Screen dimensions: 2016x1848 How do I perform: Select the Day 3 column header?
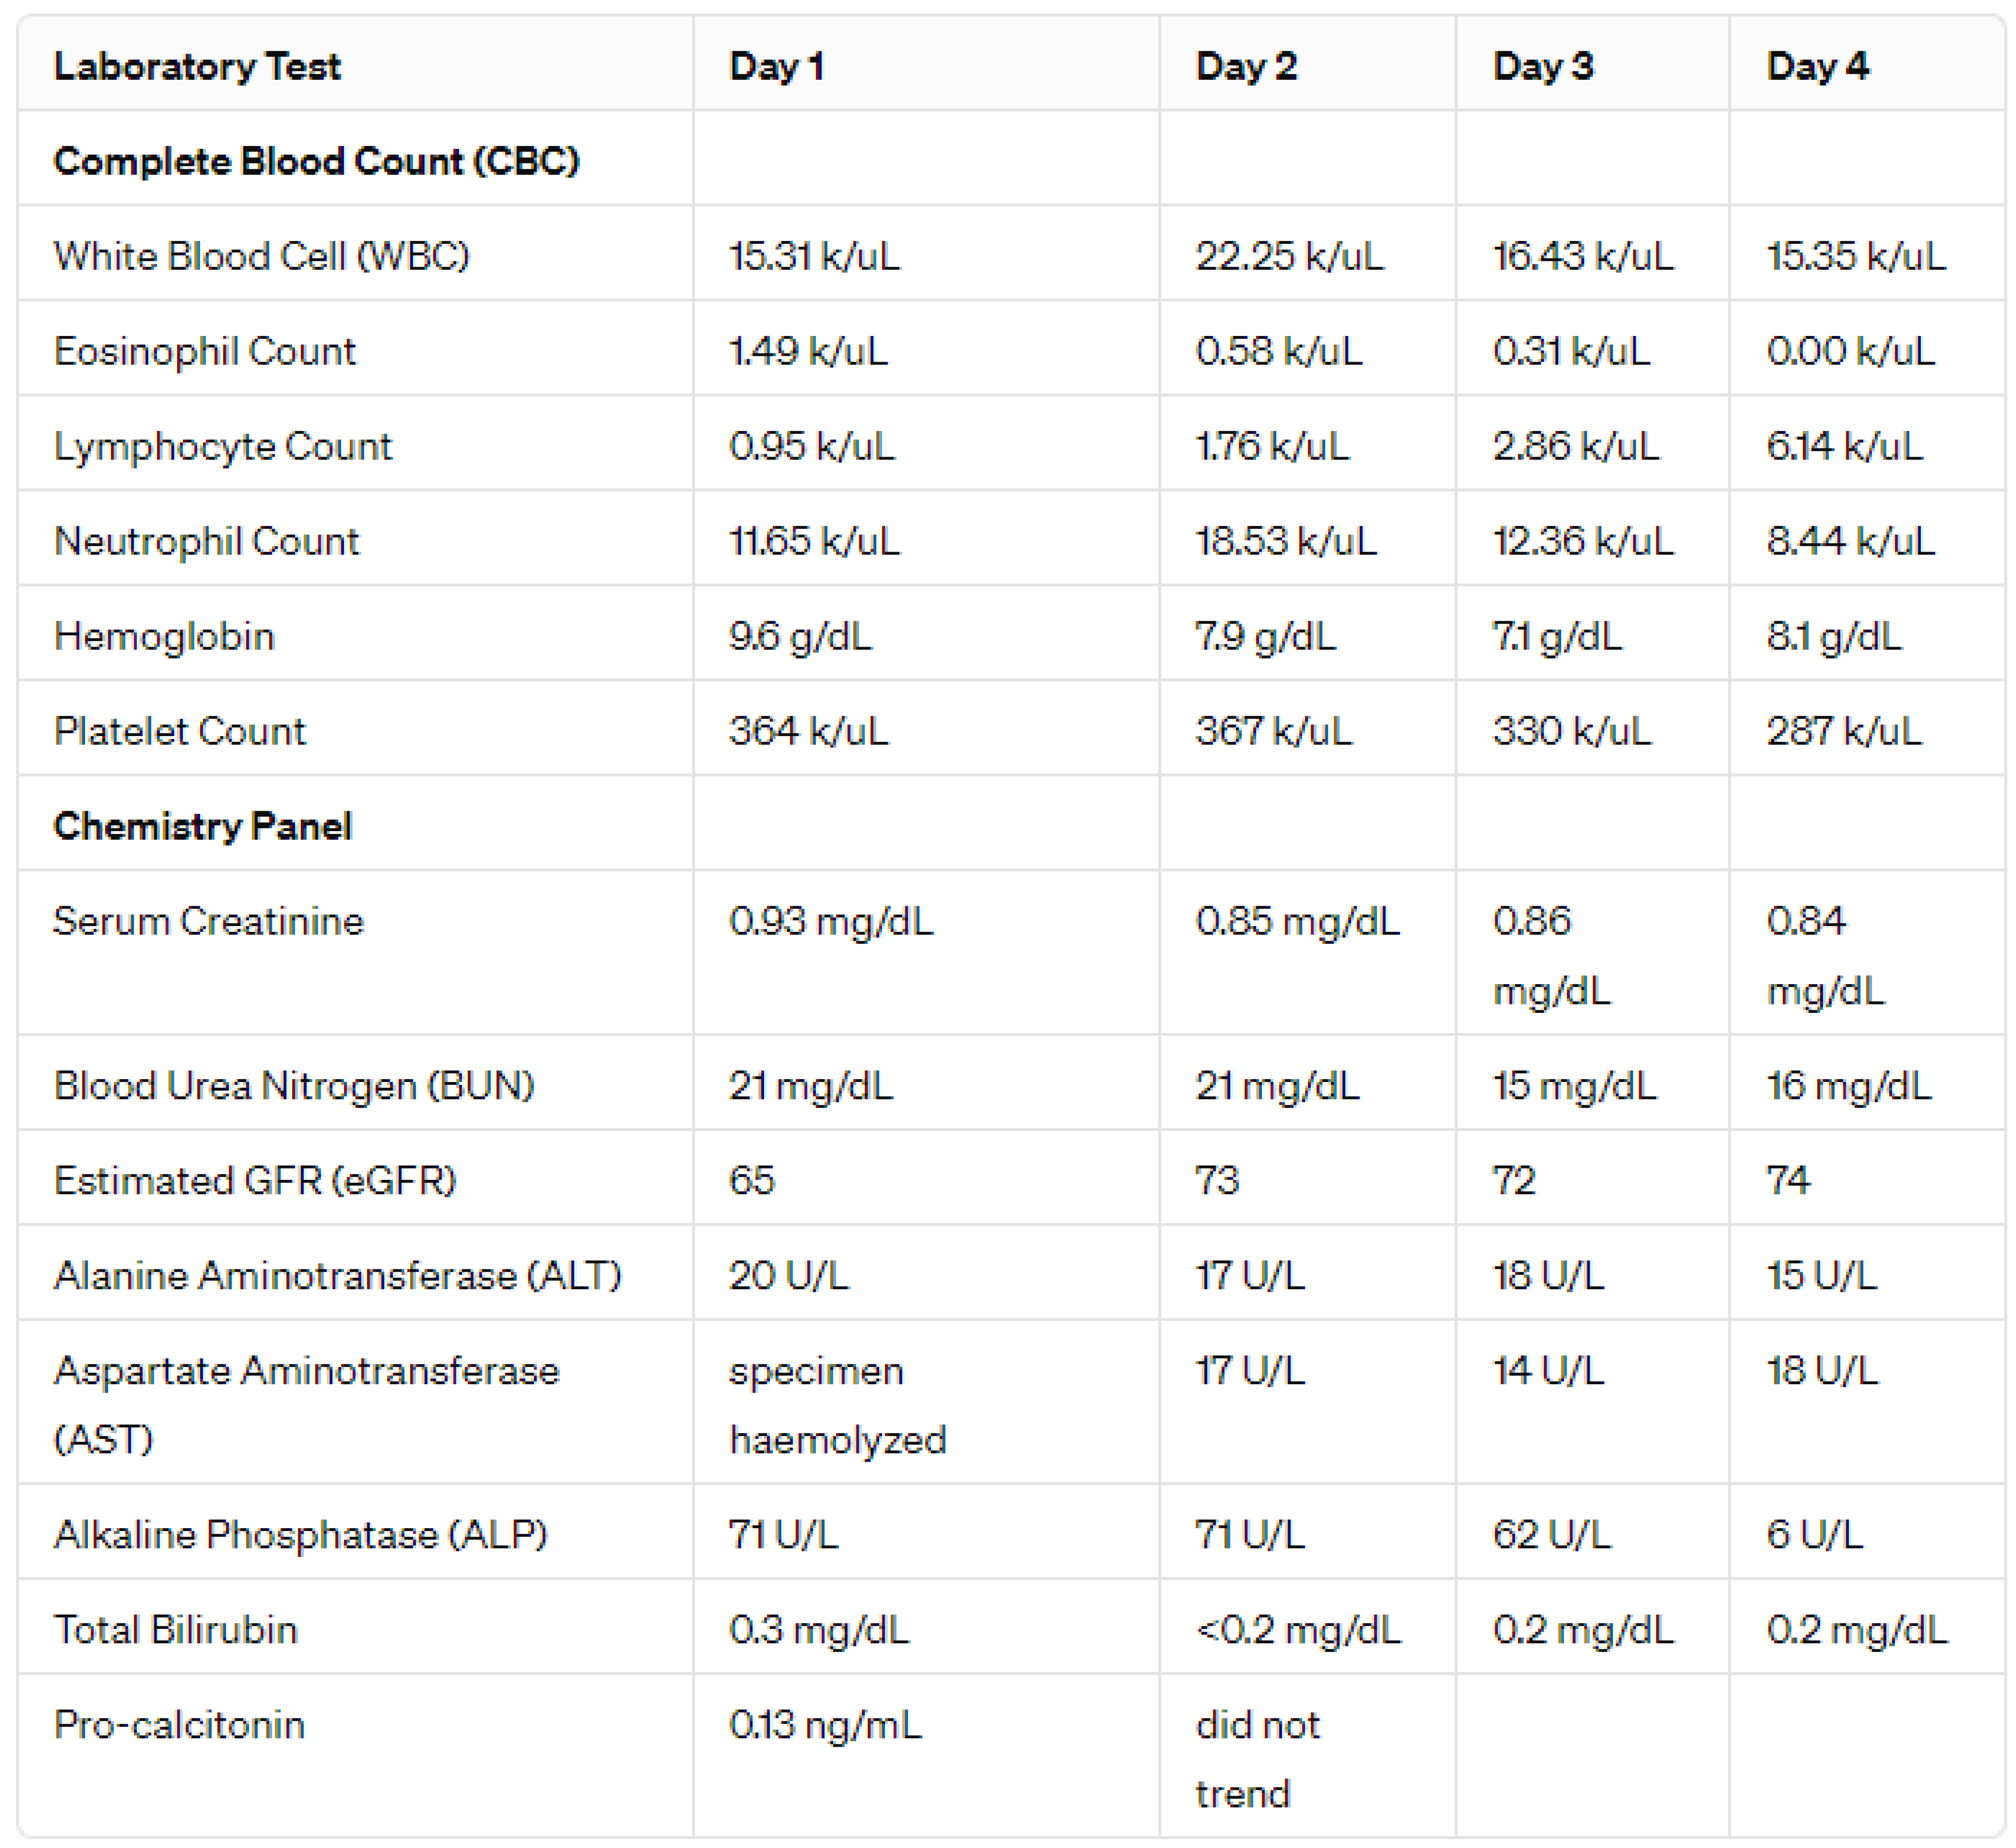point(1542,67)
